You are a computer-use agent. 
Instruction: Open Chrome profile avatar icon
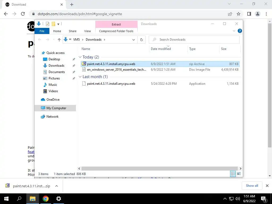(258, 14)
